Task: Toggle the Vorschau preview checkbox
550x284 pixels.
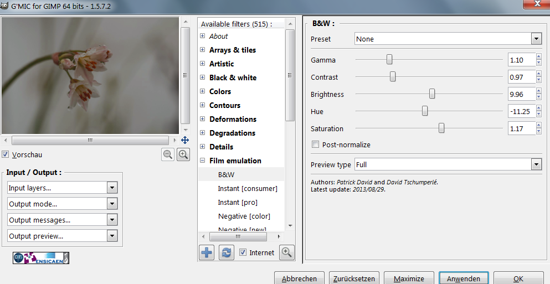Action: [x=5, y=154]
